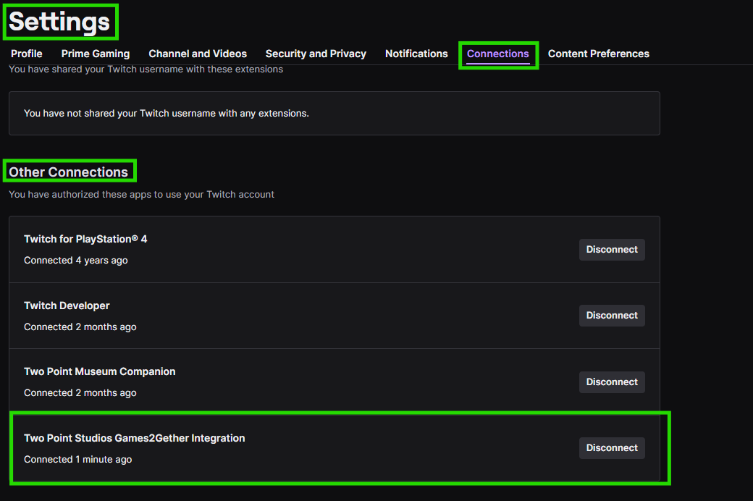This screenshot has height=501, width=753.
Task: Disconnect Two Point Studios Games2Gether Integration
Action: point(612,448)
